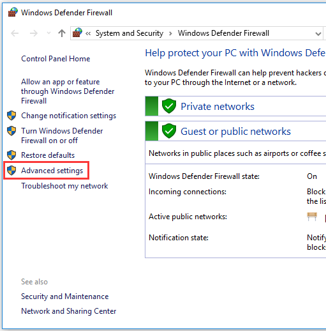Open Change notification settings
The width and height of the screenshot is (326, 331).
(x=68, y=116)
